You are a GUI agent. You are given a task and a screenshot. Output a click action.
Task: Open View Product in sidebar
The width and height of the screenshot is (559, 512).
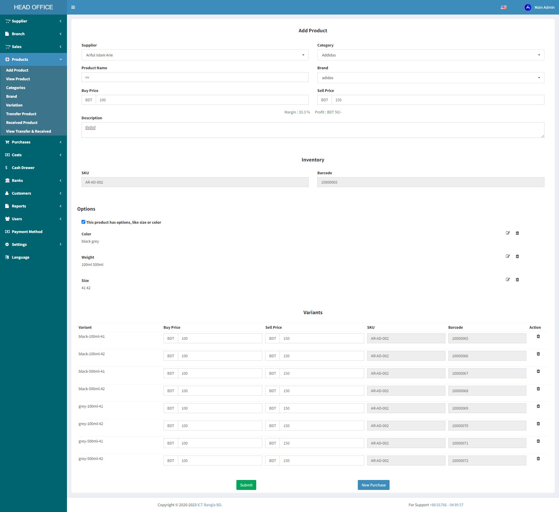pos(18,79)
